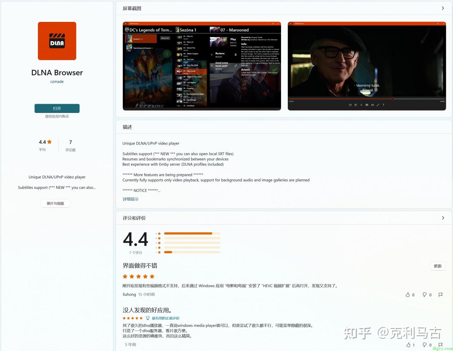Click the orange DLNA app logo

(x=57, y=41)
